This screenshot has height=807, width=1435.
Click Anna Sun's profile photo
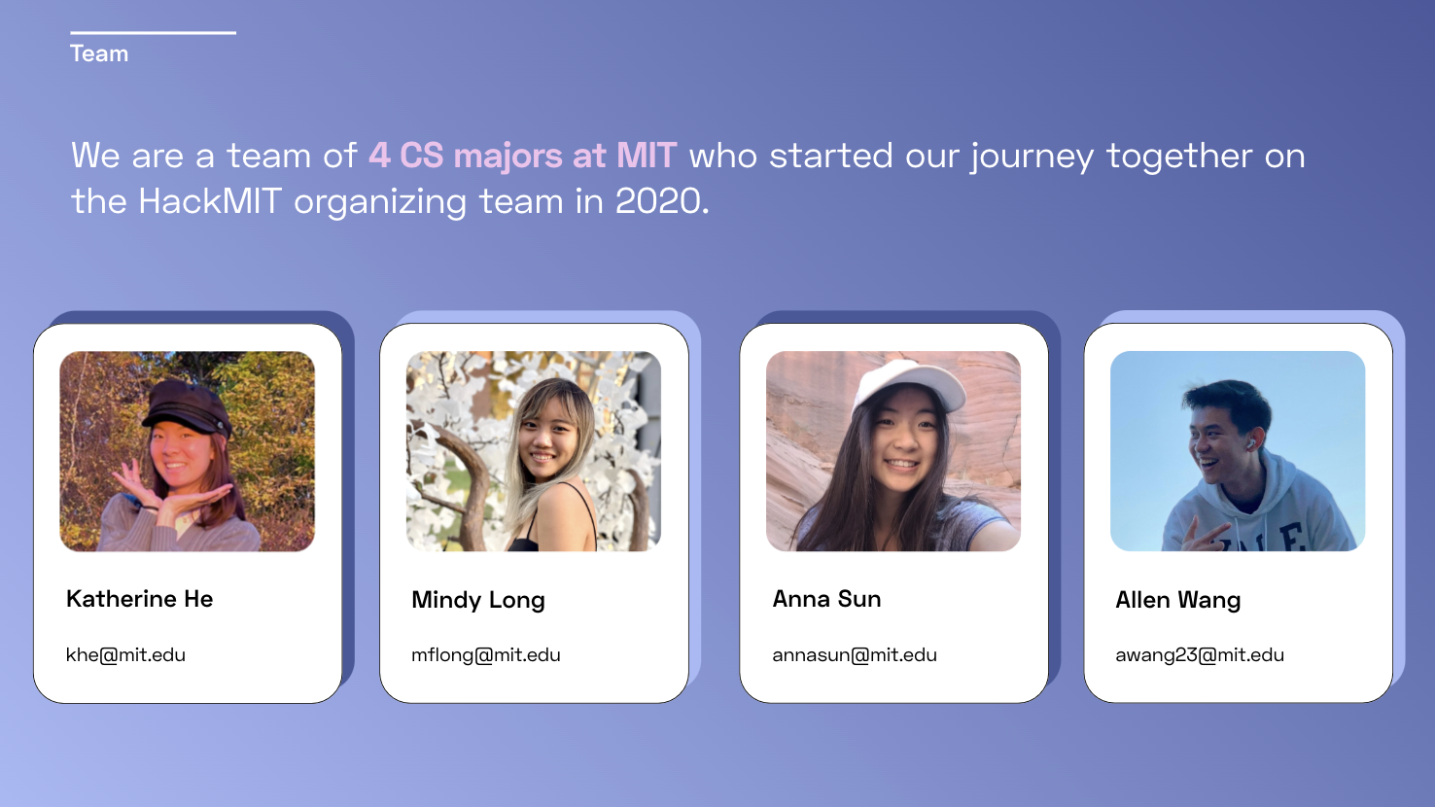(x=893, y=451)
